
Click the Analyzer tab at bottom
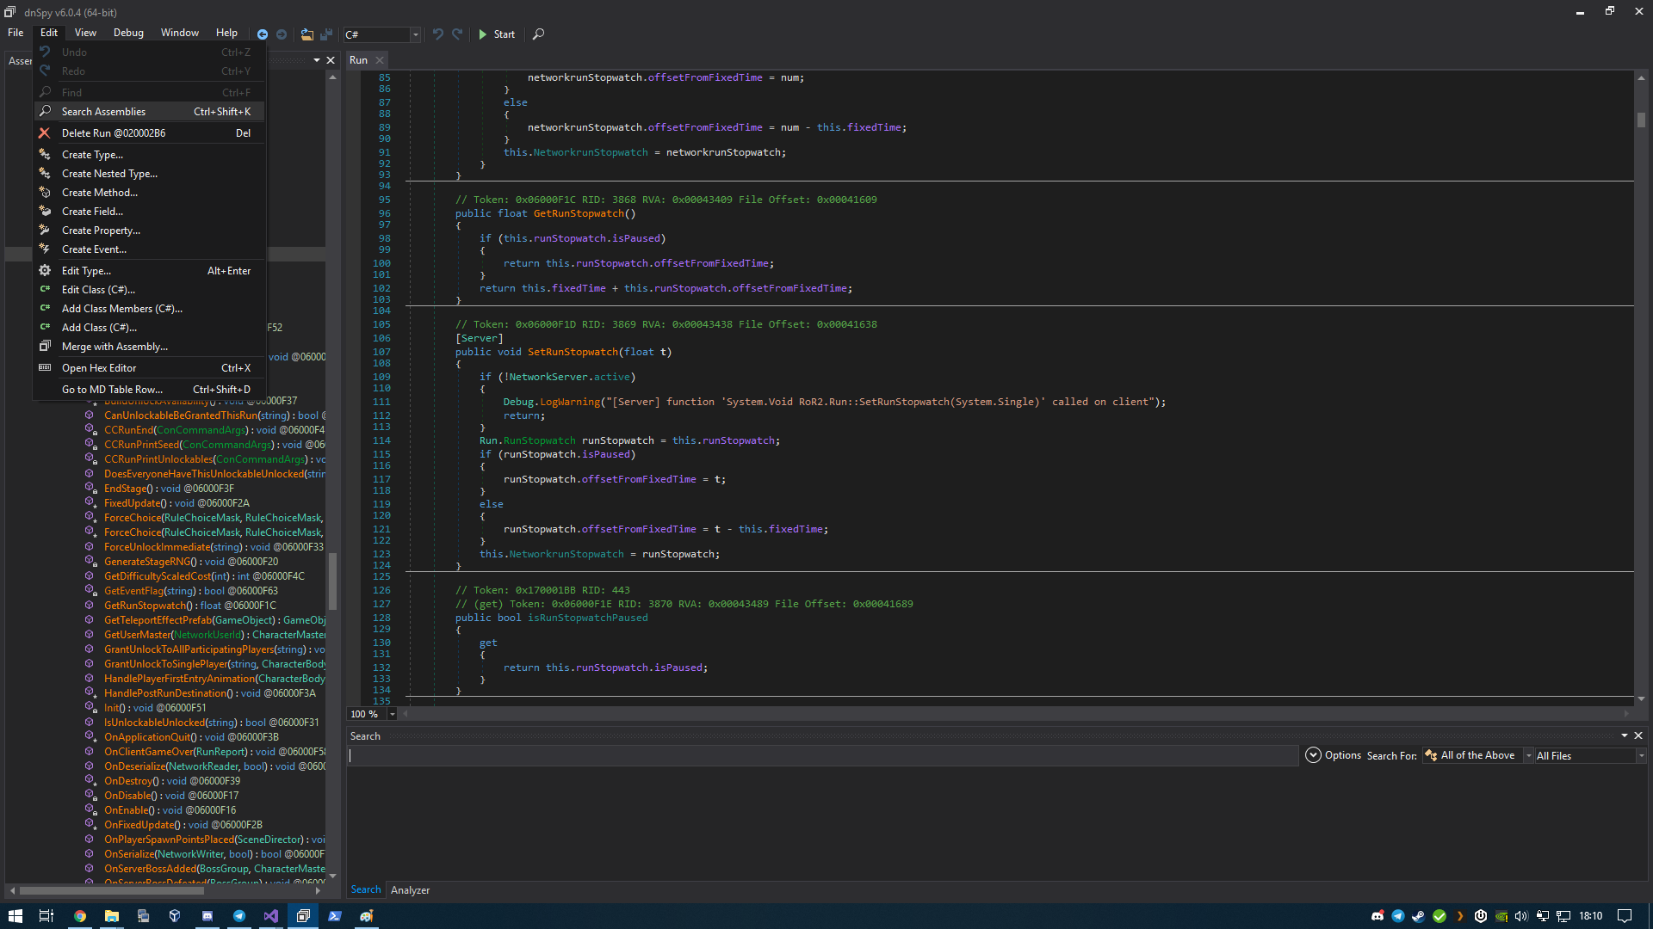pos(411,889)
